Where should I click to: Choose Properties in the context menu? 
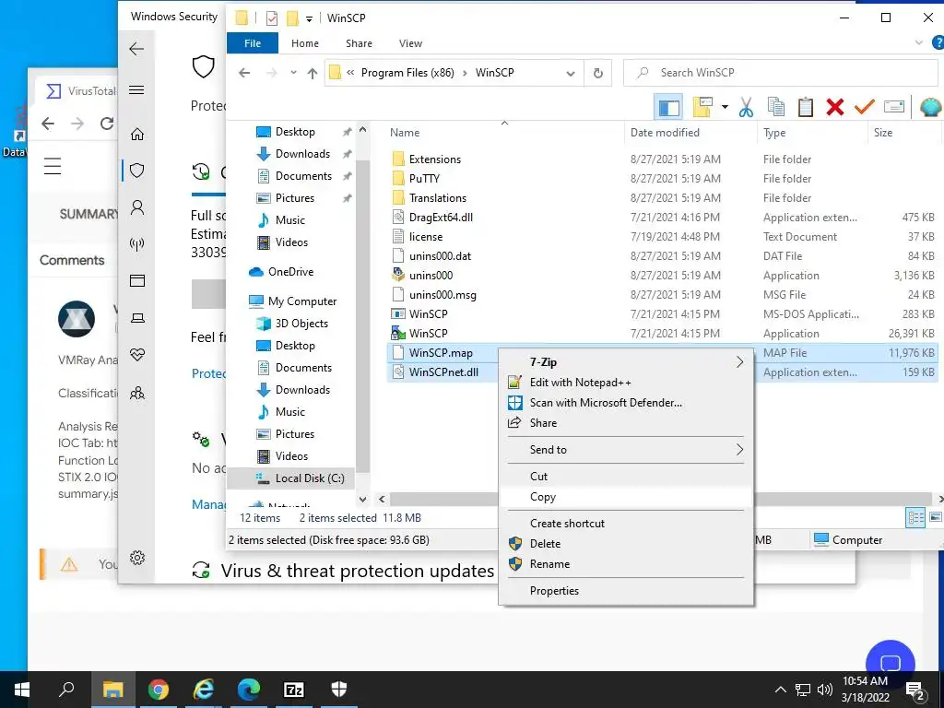pos(626,591)
